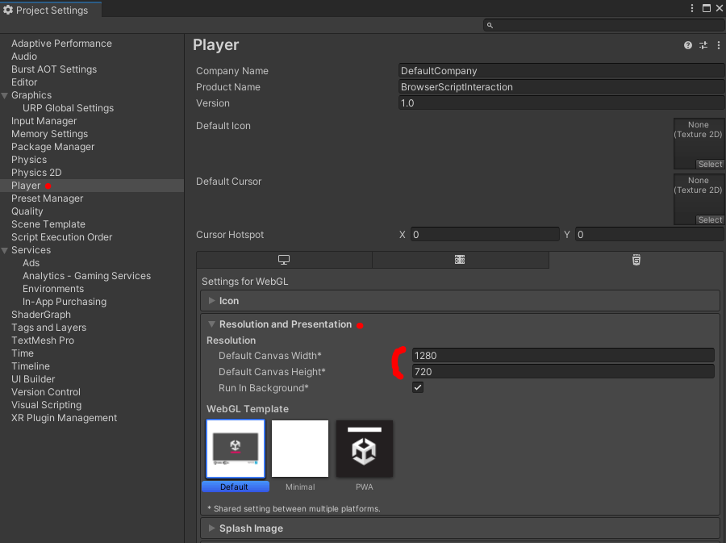Open Graphics settings

tap(31, 95)
